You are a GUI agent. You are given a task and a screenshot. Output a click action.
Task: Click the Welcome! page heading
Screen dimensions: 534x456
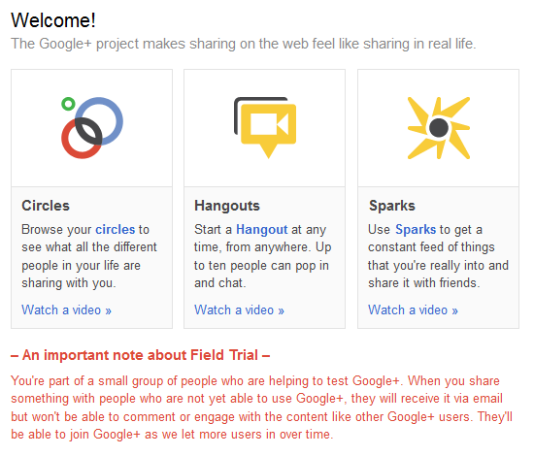coord(53,20)
